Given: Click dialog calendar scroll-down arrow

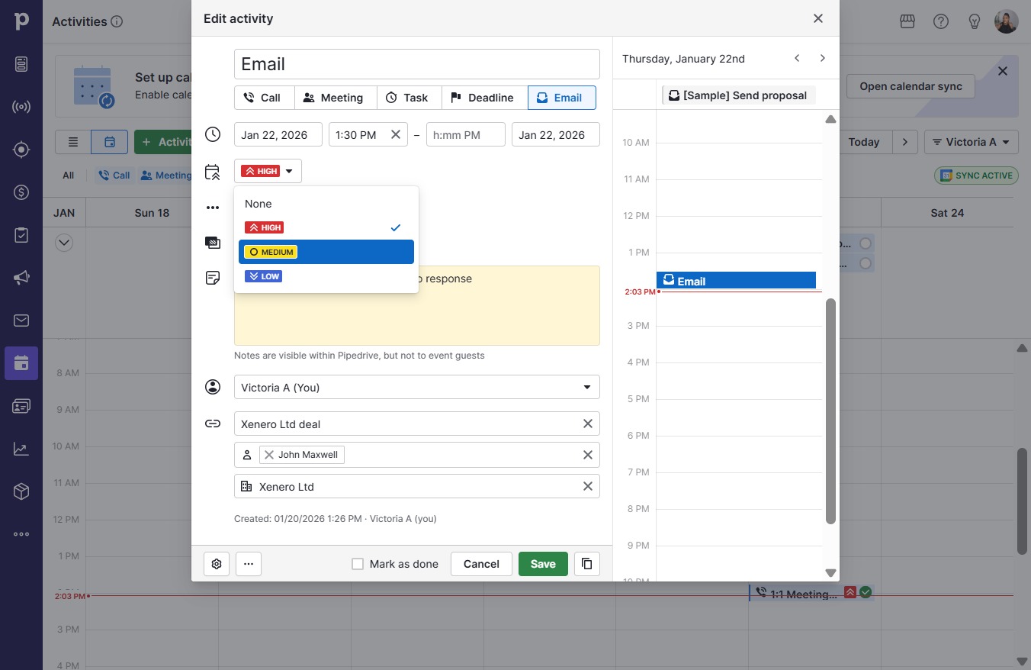Looking at the screenshot, I should pos(830,573).
